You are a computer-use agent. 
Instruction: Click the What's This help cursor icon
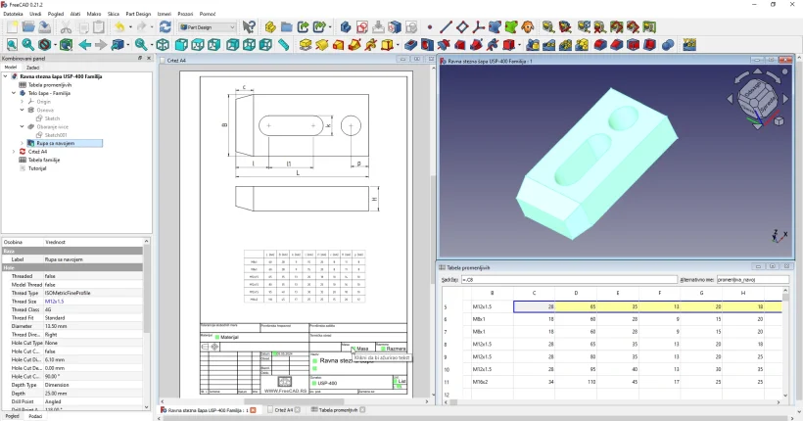[x=249, y=27]
